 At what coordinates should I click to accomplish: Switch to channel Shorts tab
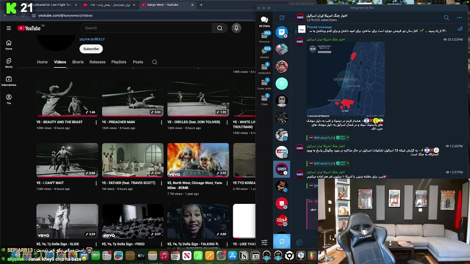pos(78,62)
